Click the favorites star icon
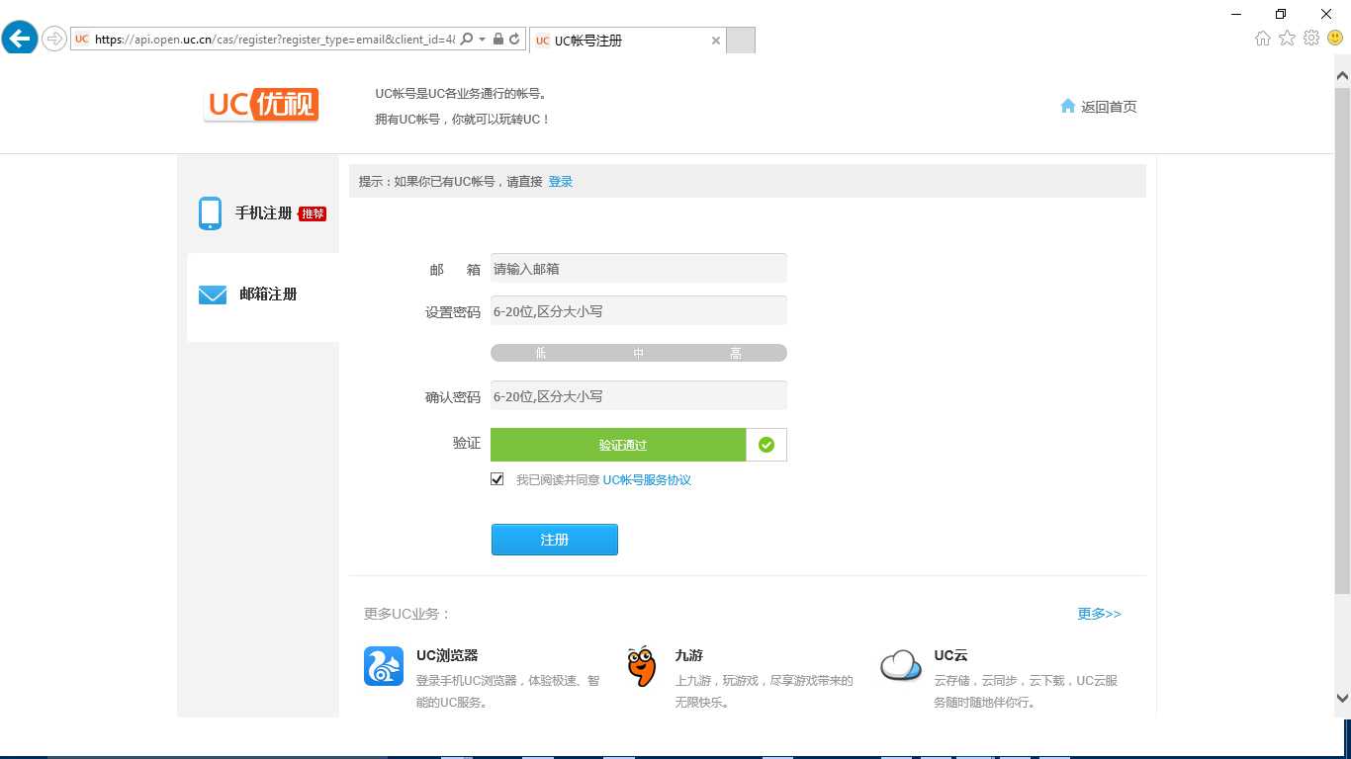This screenshot has width=1351, height=759. coord(1286,38)
